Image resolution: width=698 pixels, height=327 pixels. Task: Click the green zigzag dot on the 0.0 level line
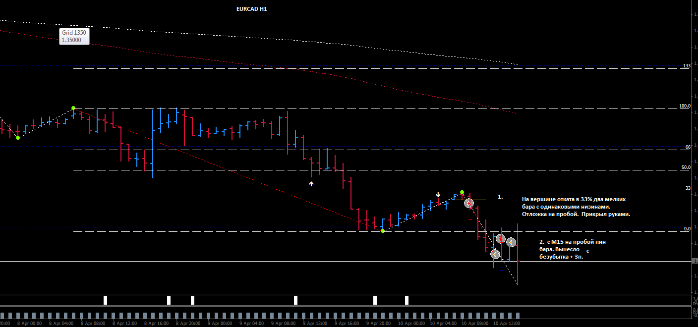tap(382, 231)
